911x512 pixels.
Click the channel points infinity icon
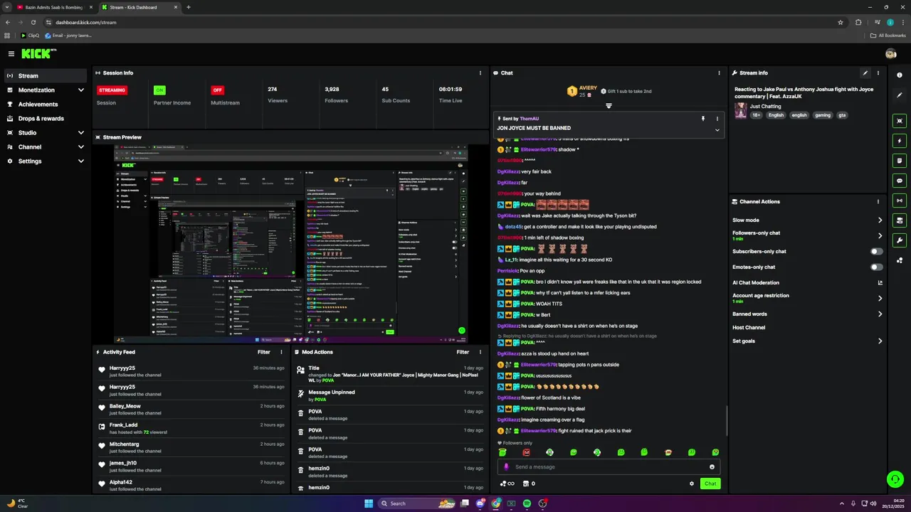tap(507, 484)
